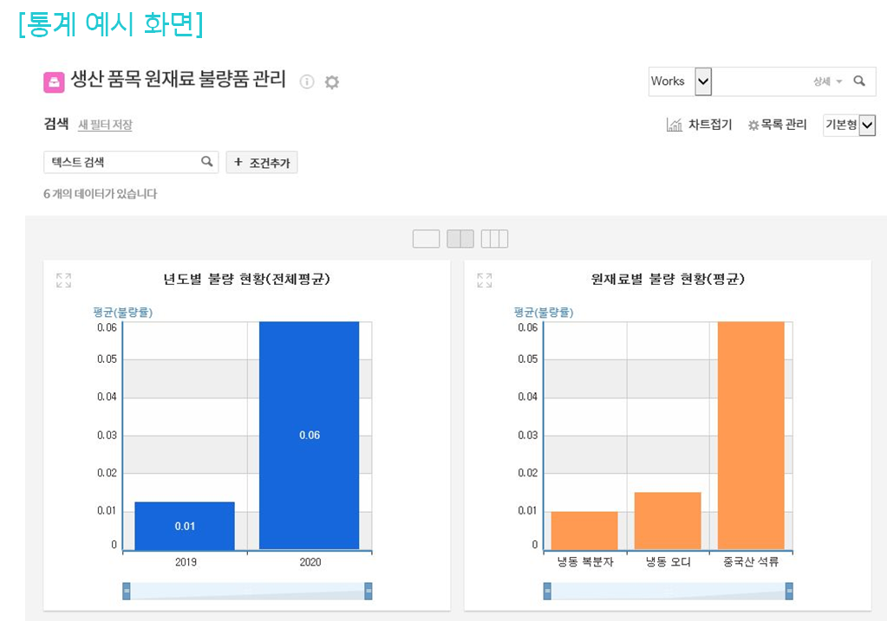Click magnifier icon in 텍스트 검색 field
The width and height of the screenshot is (887, 621).
(x=207, y=162)
